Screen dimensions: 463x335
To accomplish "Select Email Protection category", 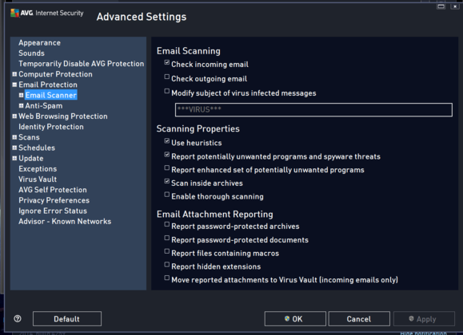I will coord(48,85).
